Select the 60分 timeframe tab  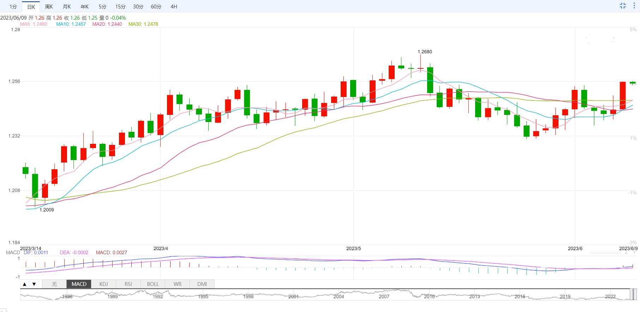click(x=156, y=7)
